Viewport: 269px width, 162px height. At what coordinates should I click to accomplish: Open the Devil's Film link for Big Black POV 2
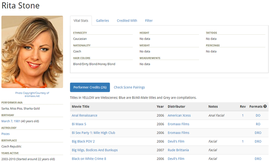pos(176,141)
